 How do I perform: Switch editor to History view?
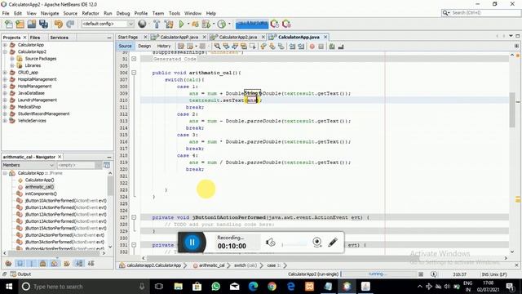[164, 46]
